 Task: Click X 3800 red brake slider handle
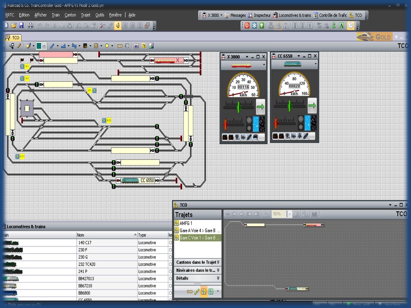tap(226, 124)
